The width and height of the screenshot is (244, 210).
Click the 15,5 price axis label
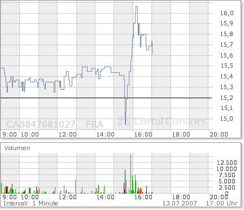(x=227, y=65)
